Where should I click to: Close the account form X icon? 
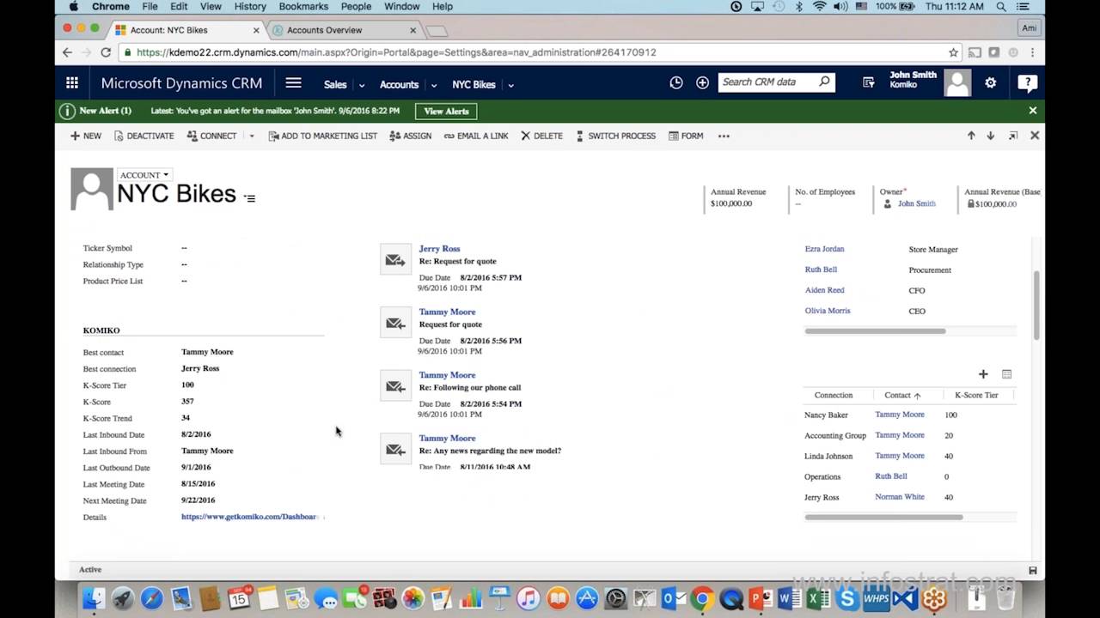tap(1035, 136)
